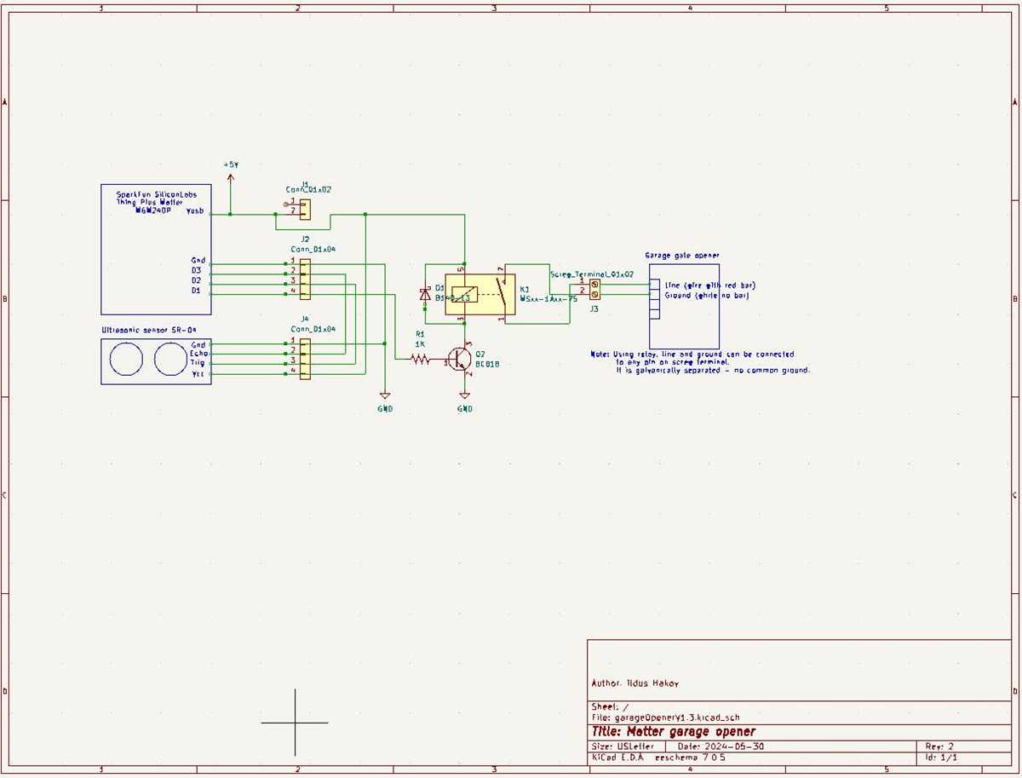The width and height of the screenshot is (1022, 778).
Task: Click the 'Conn_01x04' label under J2
Action: (x=313, y=249)
